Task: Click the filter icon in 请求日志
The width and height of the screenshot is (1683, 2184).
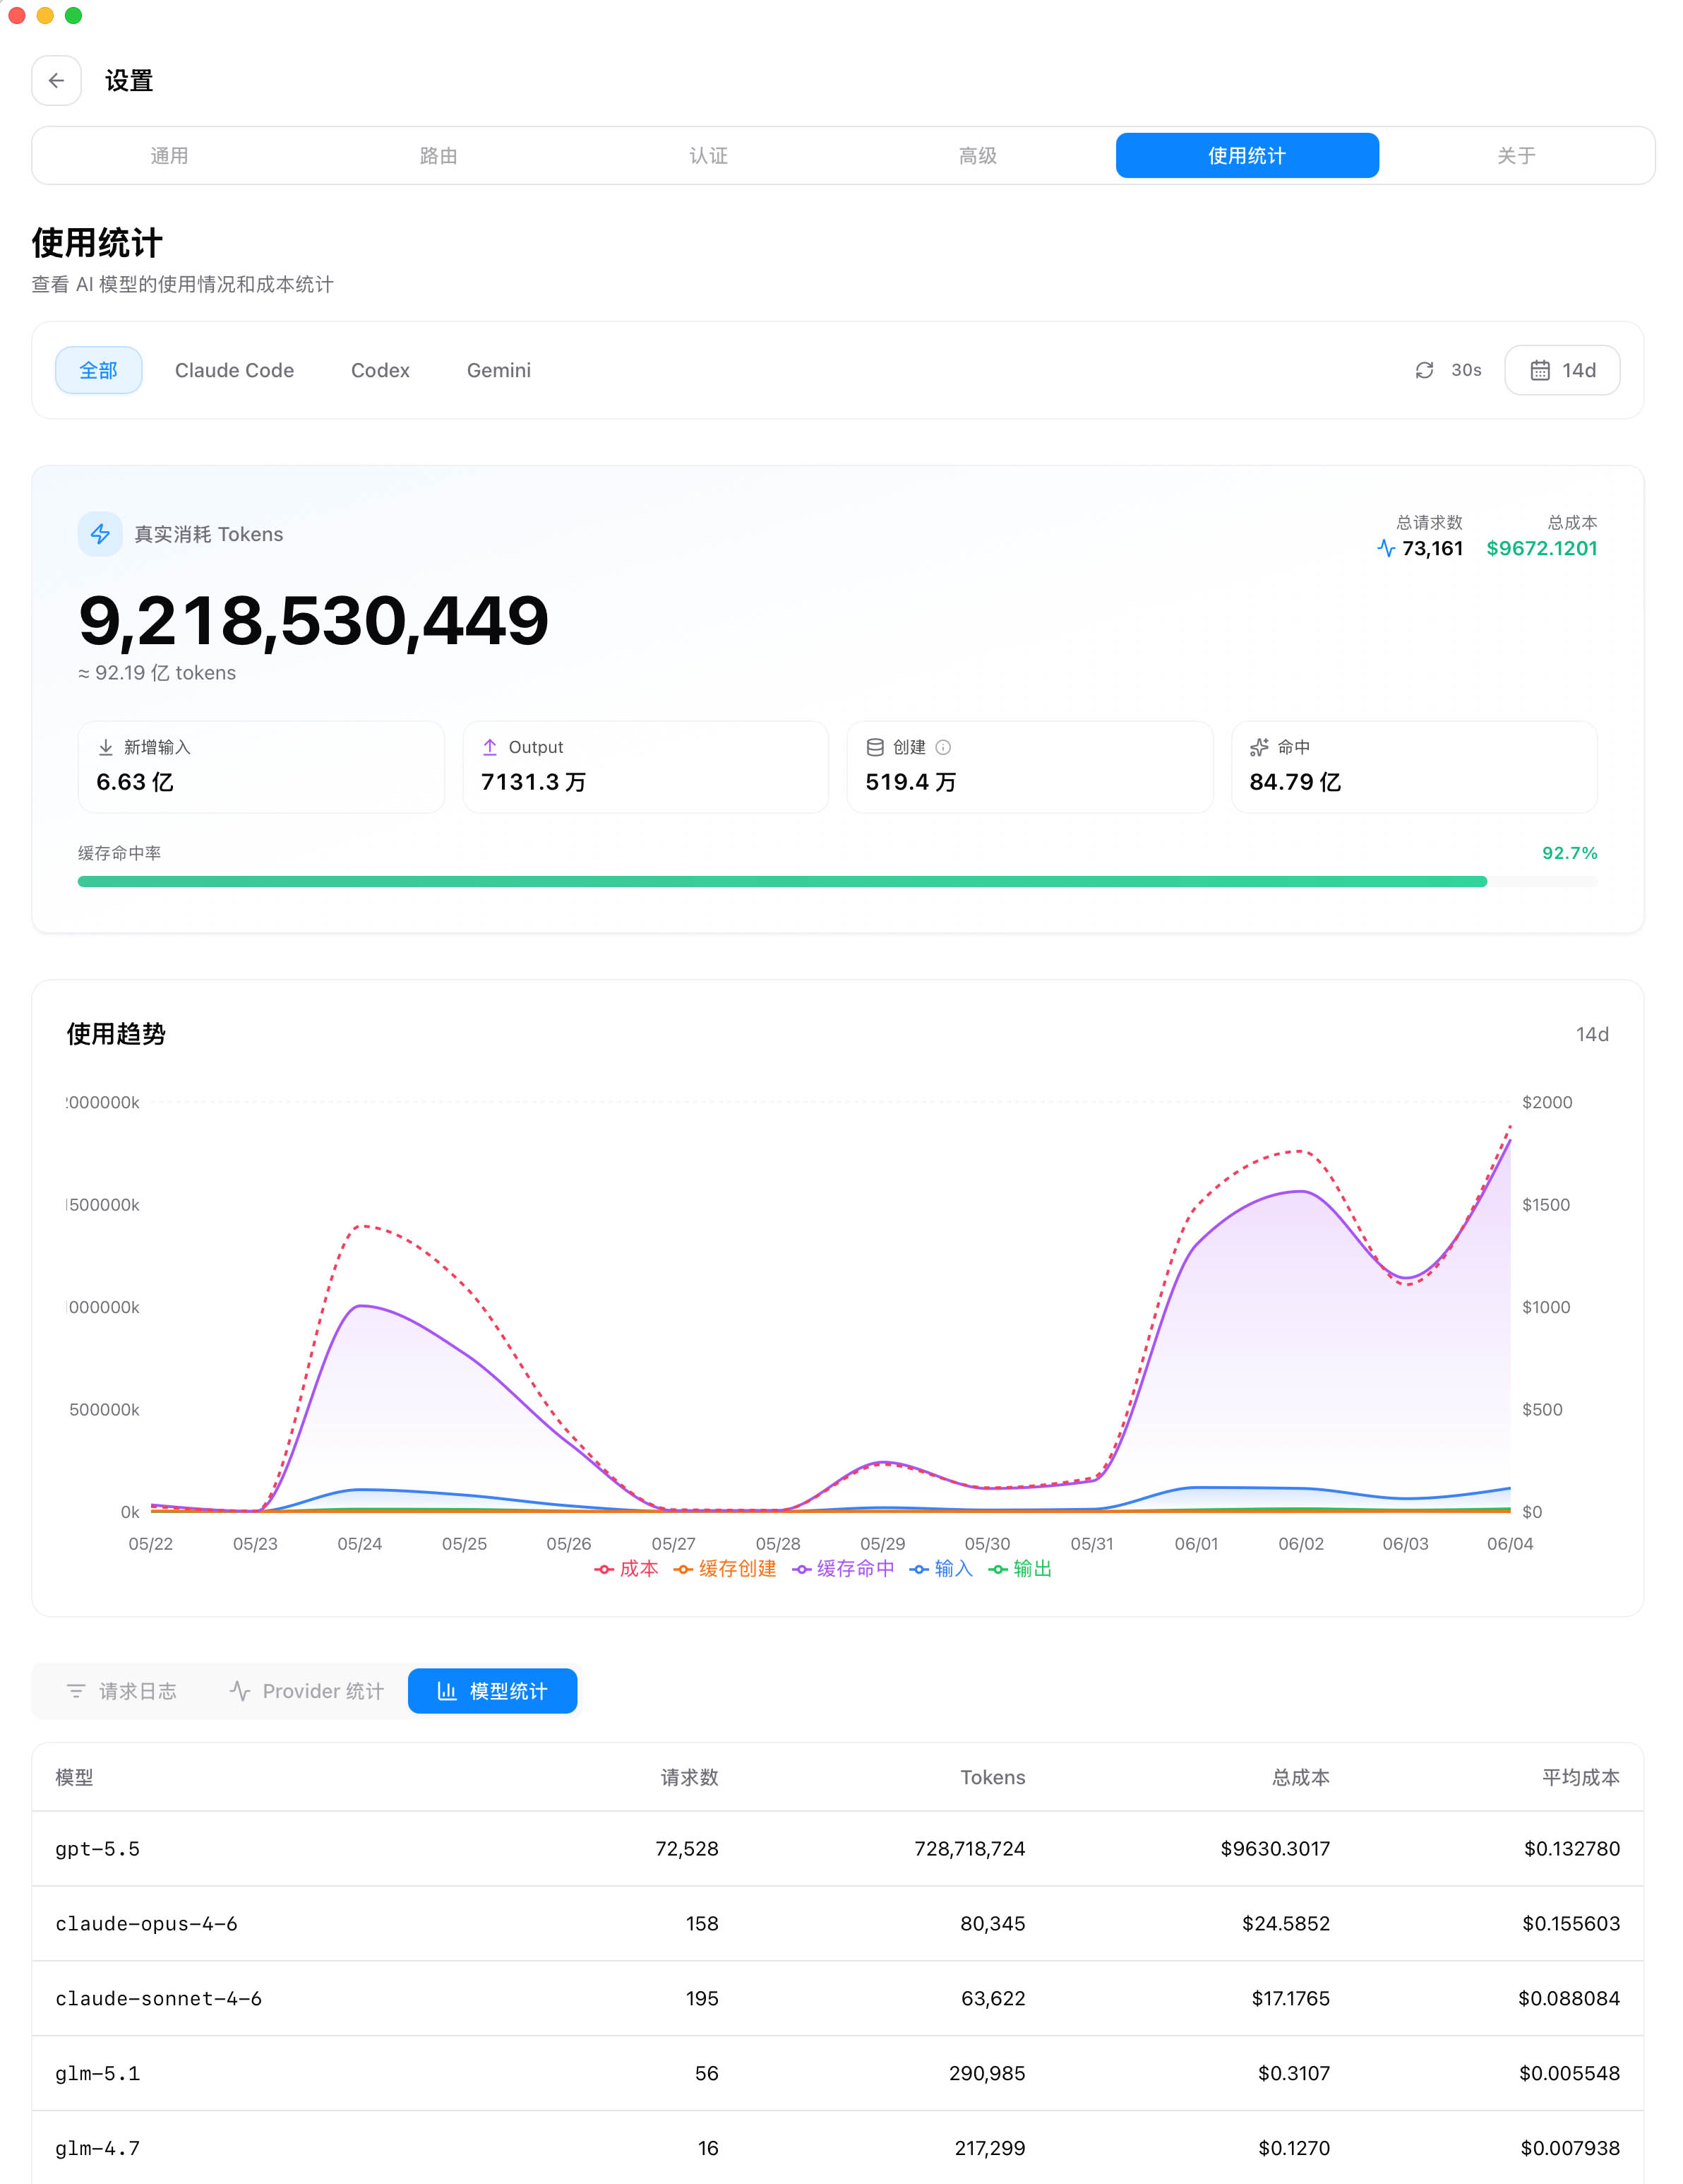Action: pyautogui.click(x=76, y=1691)
